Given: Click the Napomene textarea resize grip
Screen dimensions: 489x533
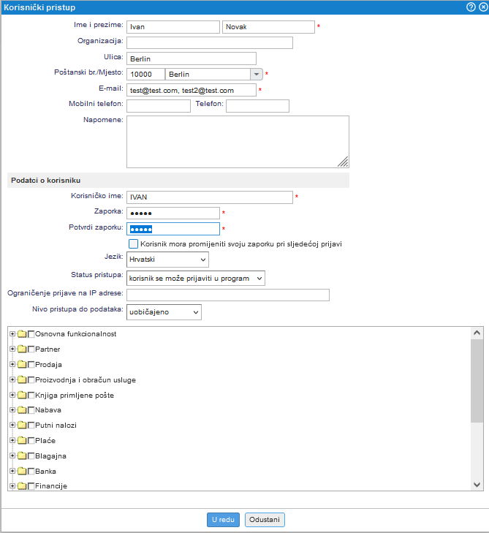Looking at the screenshot, I should tap(344, 162).
